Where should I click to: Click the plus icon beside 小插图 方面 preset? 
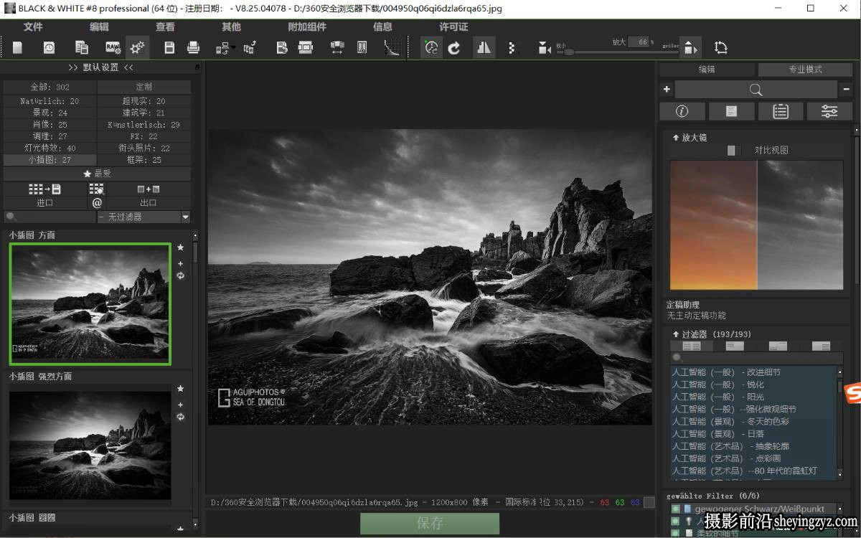click(x=180, y=263)
